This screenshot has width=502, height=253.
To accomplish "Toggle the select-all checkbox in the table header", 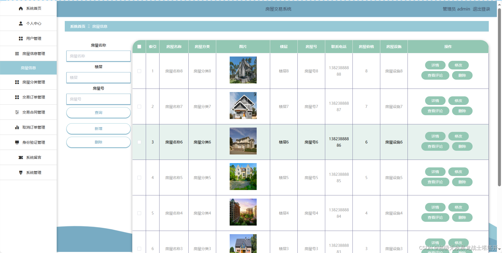I will pos(139,47).
